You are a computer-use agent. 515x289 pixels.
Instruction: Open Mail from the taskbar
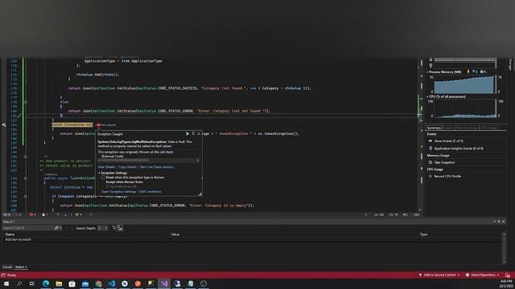(x=85, y=283)
